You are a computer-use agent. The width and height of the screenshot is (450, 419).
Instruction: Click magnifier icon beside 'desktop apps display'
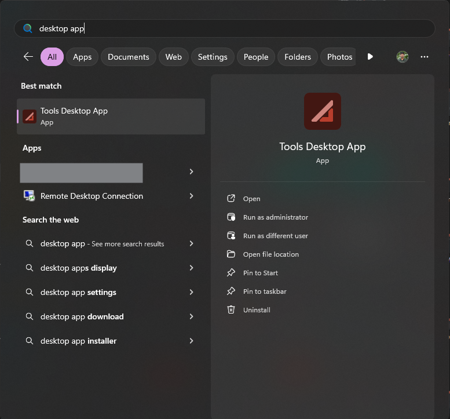coord(30,268)
